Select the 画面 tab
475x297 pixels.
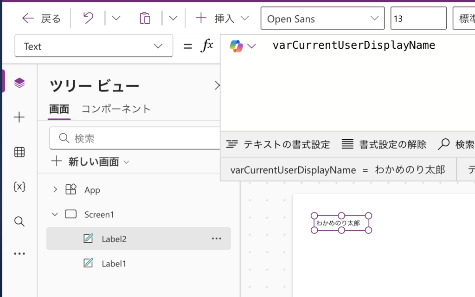click(x=59, y=109)
